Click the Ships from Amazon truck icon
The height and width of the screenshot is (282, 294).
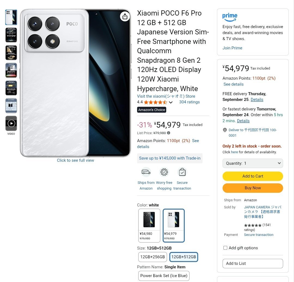point(146,172)
